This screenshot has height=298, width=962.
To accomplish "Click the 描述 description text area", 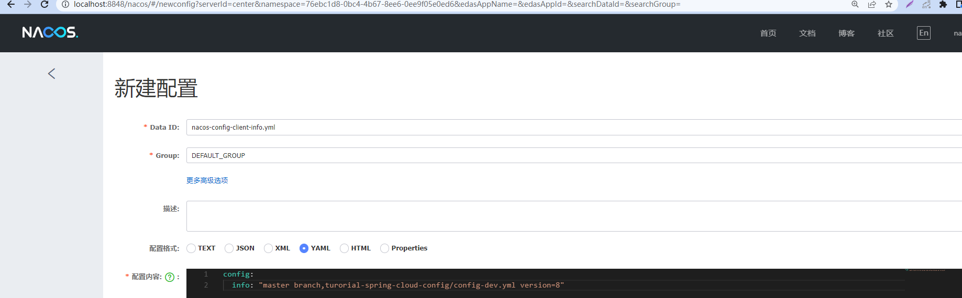I will click(x=574, y=216).
